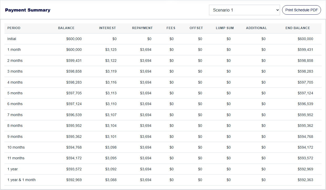
Task: Click interest value $3,092
Action: click(111, 169)
